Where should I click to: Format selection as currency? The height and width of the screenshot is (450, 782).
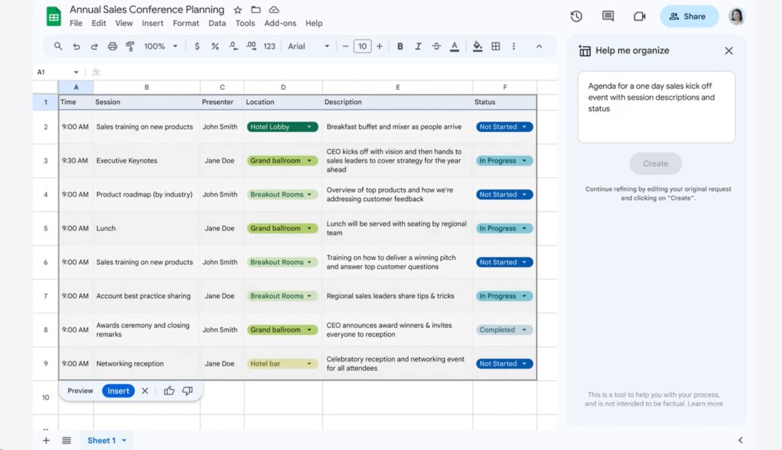click(x=197, y=46)
